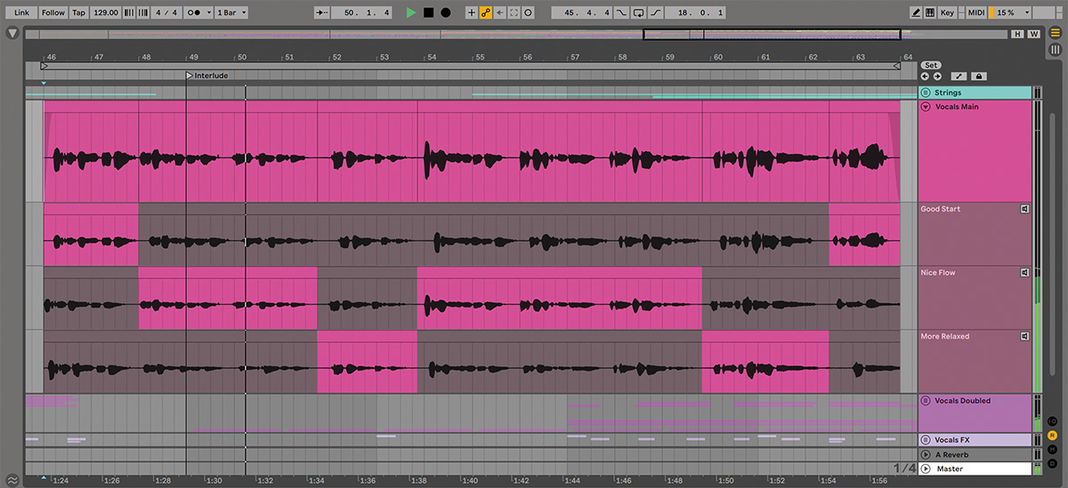This screenshot has height=488, width=1068.
Task: Click the loop brace end handle
Action: 897,65
